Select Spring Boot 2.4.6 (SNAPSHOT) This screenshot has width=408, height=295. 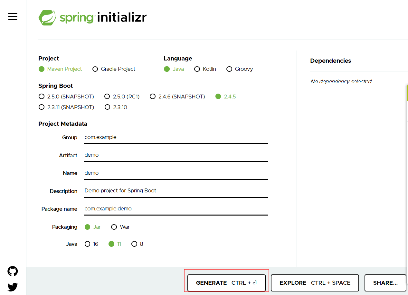click(x=153, y=97)
